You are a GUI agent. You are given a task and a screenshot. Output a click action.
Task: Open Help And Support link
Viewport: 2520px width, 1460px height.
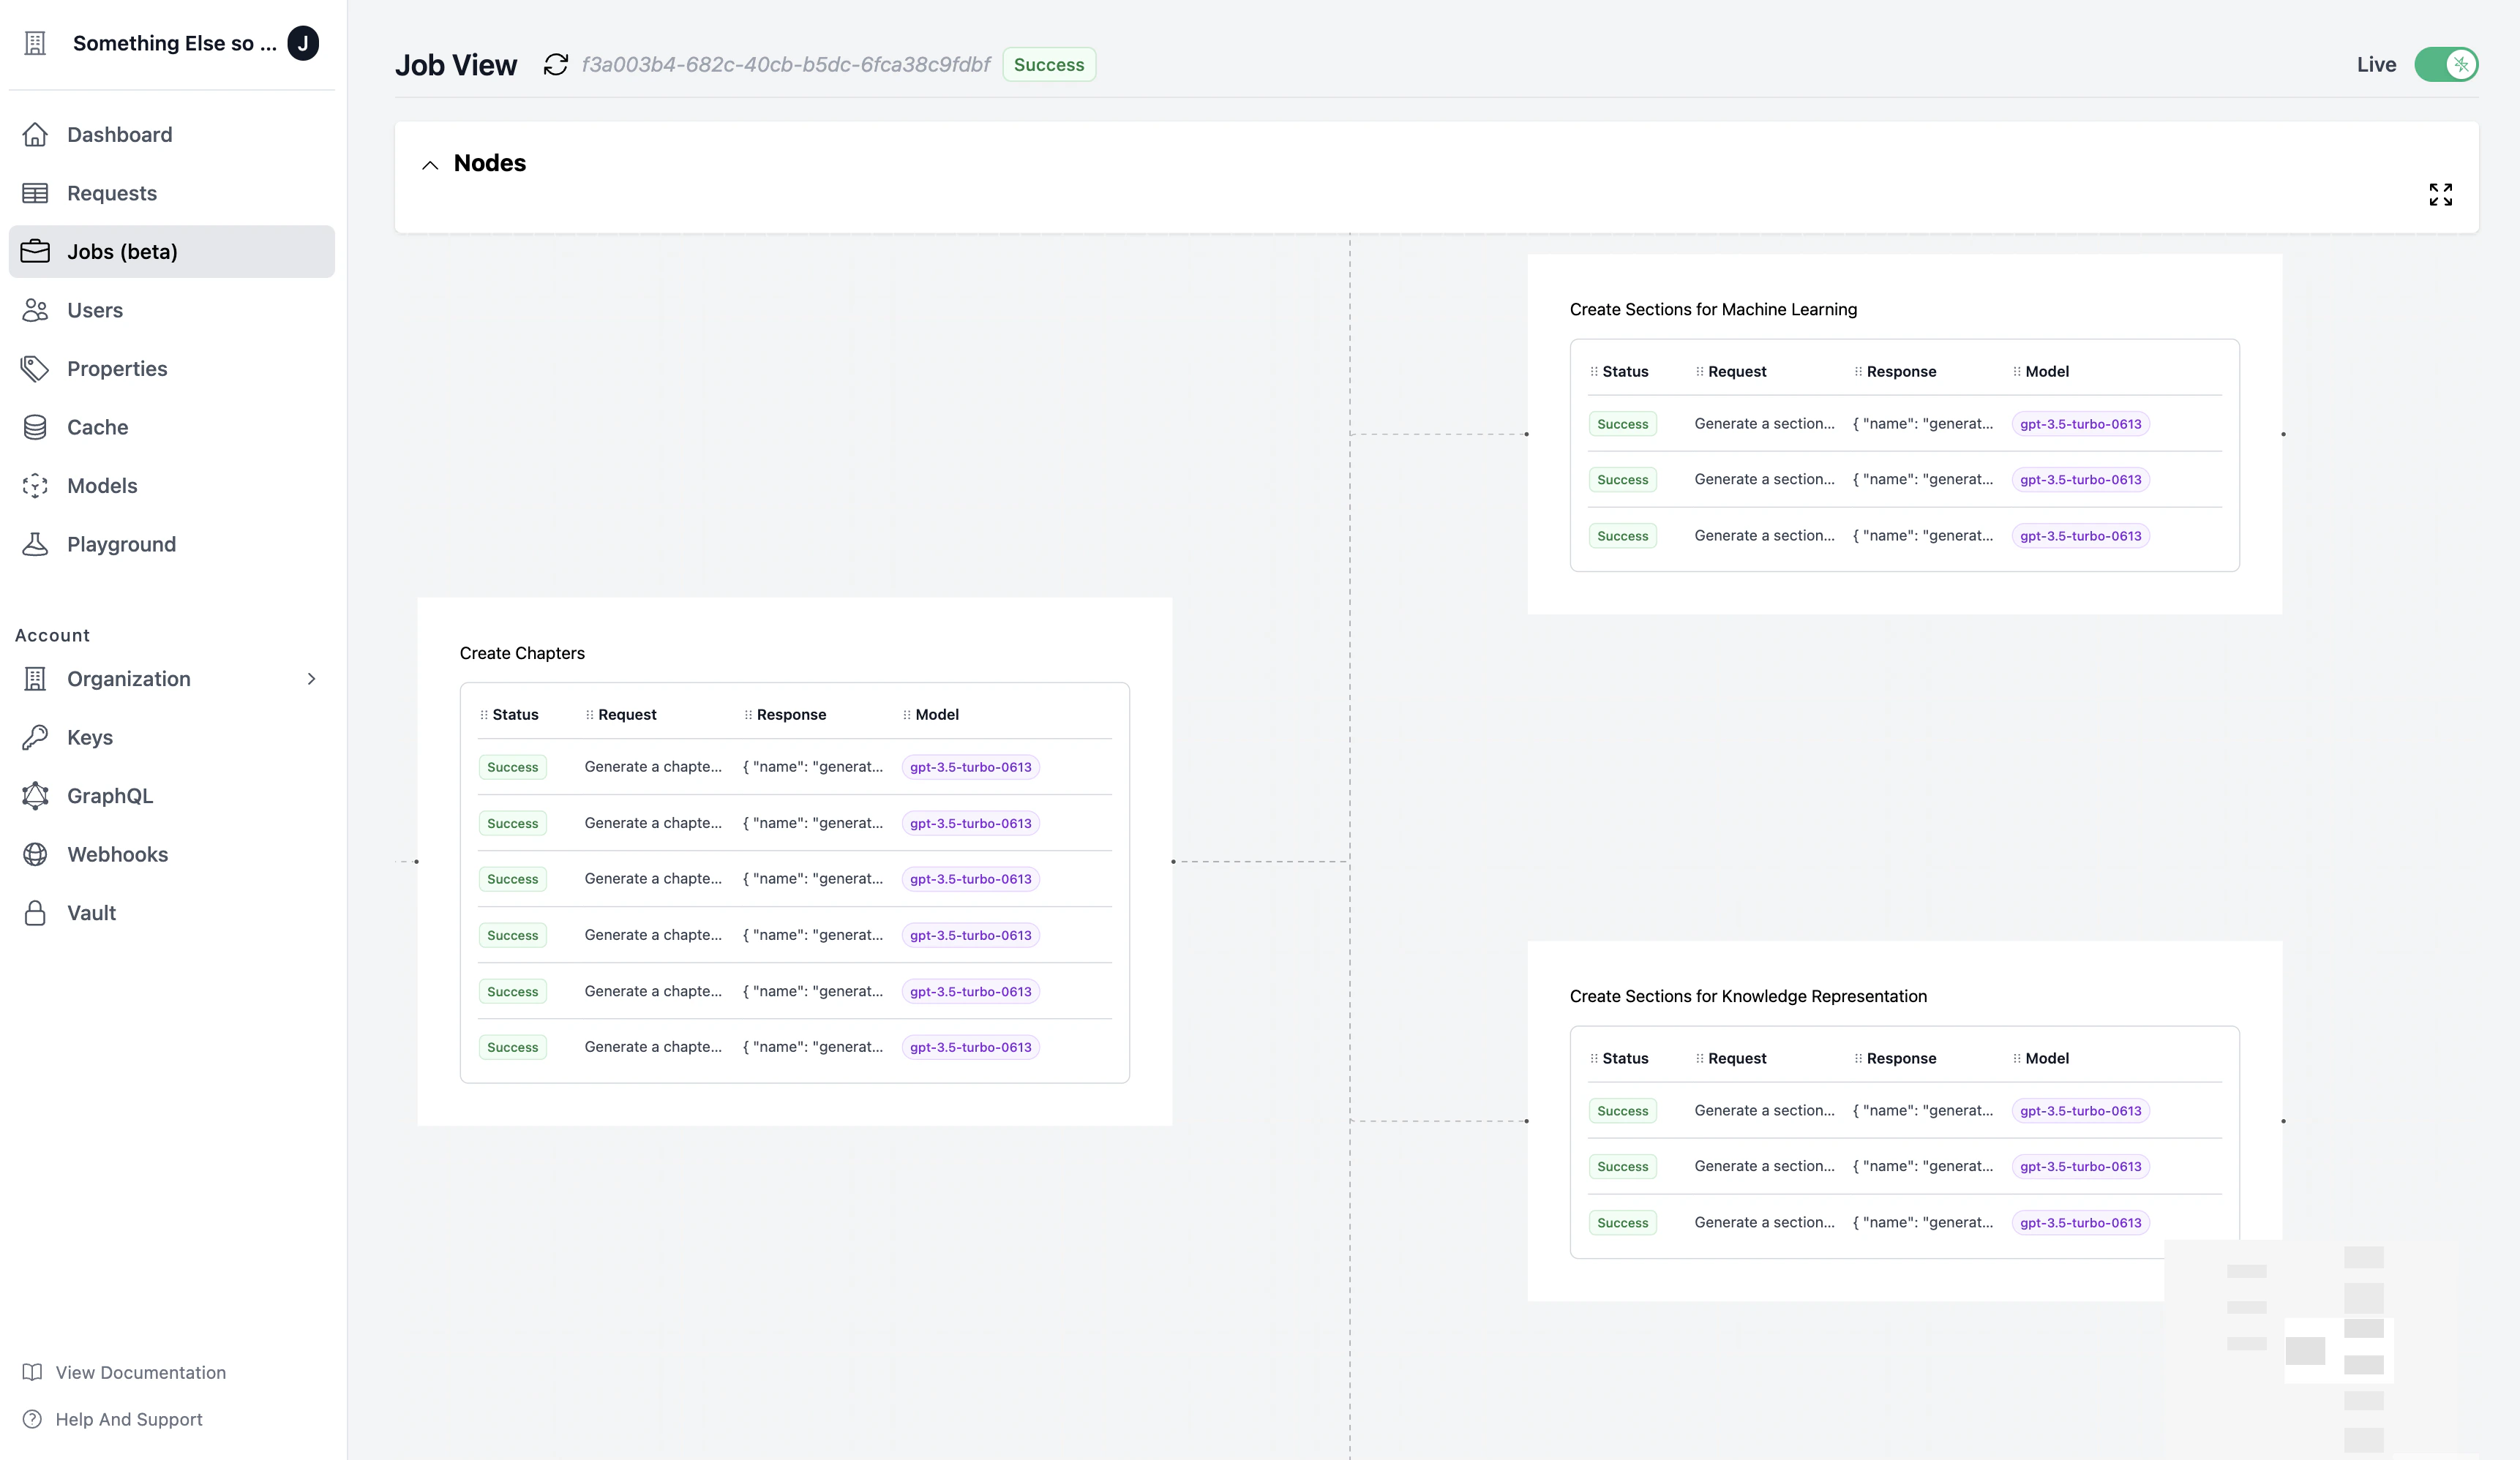pyautogui.click(x=128, y=1419)
